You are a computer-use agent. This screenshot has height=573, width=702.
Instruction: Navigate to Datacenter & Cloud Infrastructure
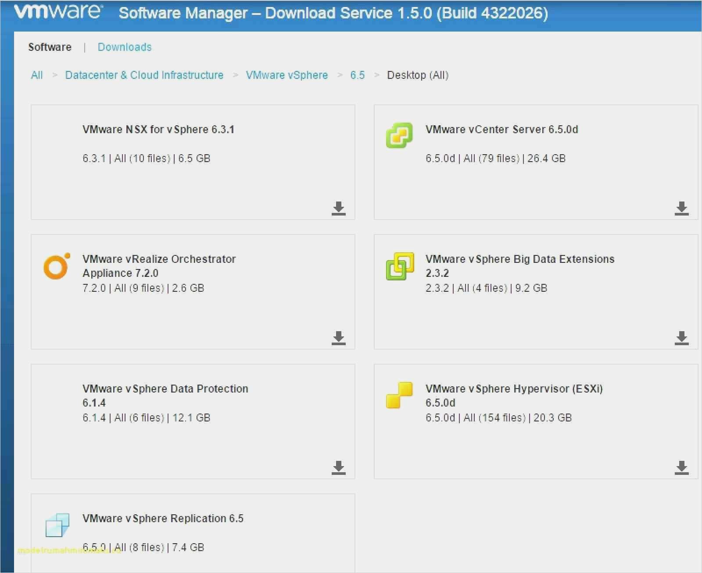click(x=144, y=75)
